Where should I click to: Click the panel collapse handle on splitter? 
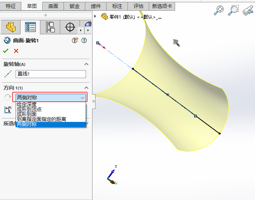coord(94,101)
